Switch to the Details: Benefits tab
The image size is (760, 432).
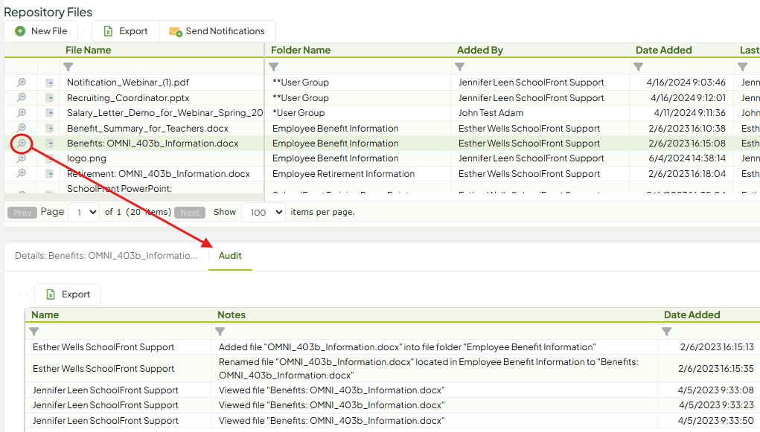[x=106, y=256]
